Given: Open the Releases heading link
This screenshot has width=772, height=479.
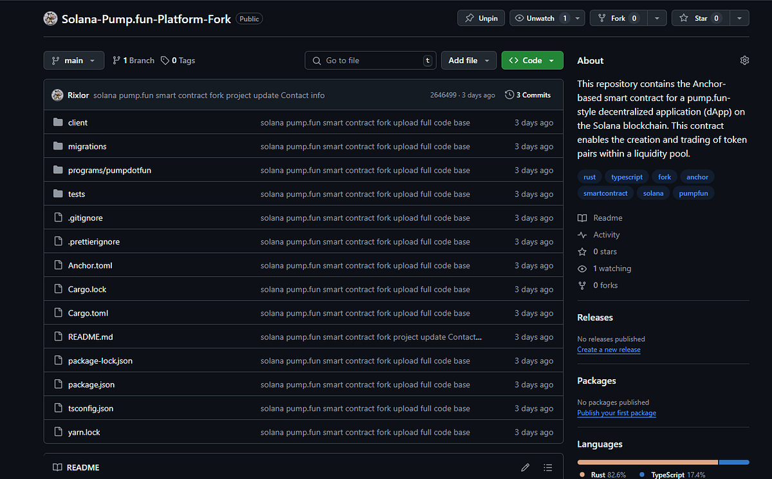Looking at the screenshot, I should 595,317.
